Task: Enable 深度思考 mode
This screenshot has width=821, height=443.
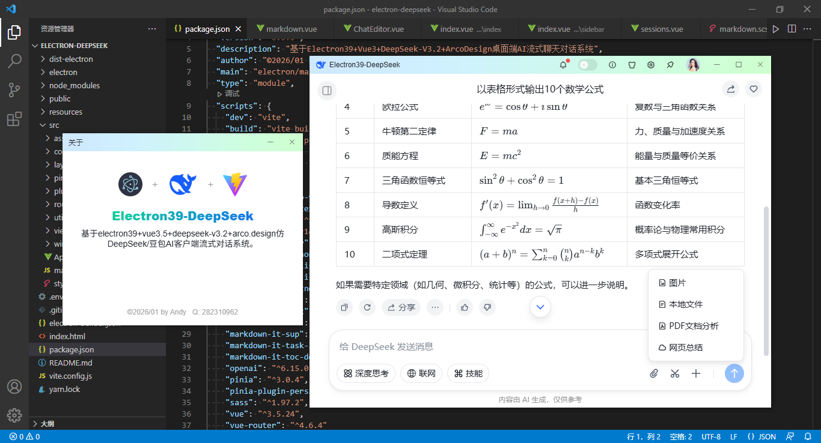Action: click(x=365, y=373)
